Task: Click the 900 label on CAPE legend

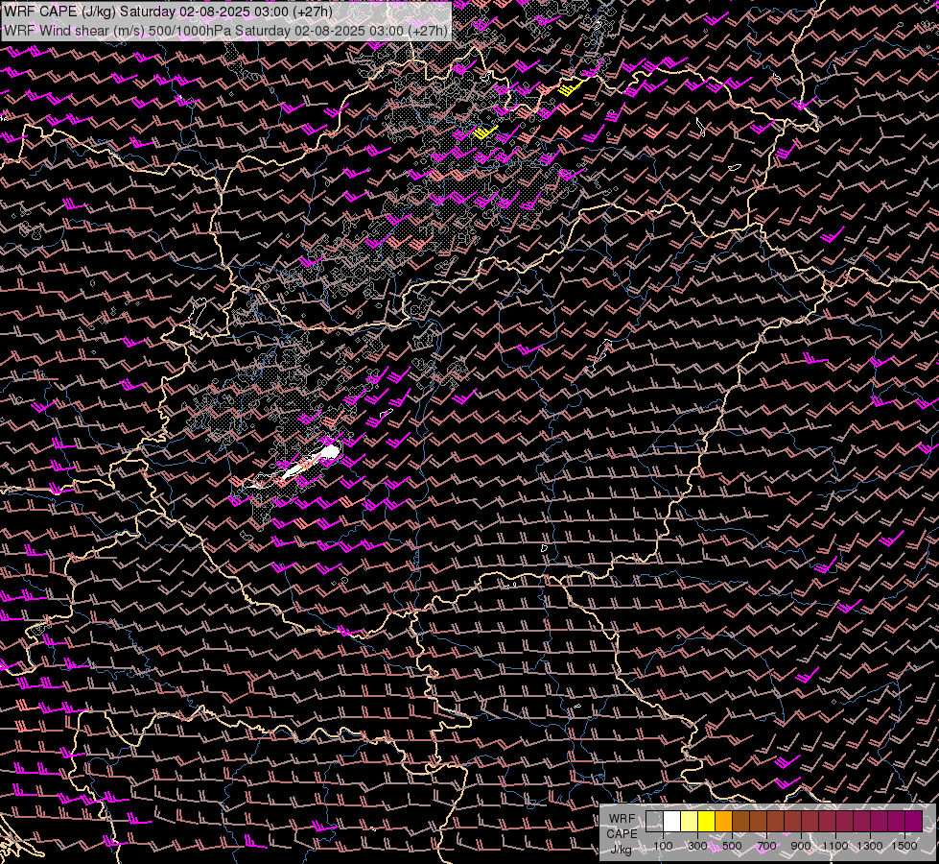Action: click(801, 846)
